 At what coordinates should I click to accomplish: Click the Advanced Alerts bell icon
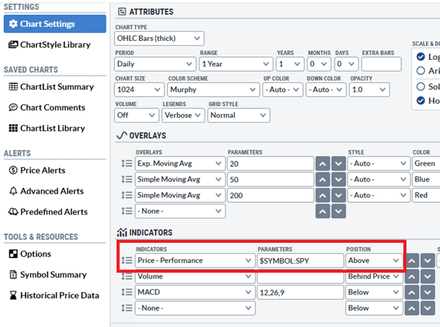pos(13,191)
